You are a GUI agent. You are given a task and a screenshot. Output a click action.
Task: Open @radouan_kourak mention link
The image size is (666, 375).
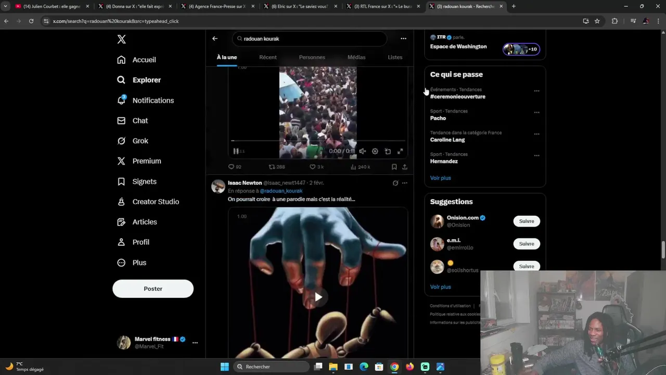click(281, 191)
